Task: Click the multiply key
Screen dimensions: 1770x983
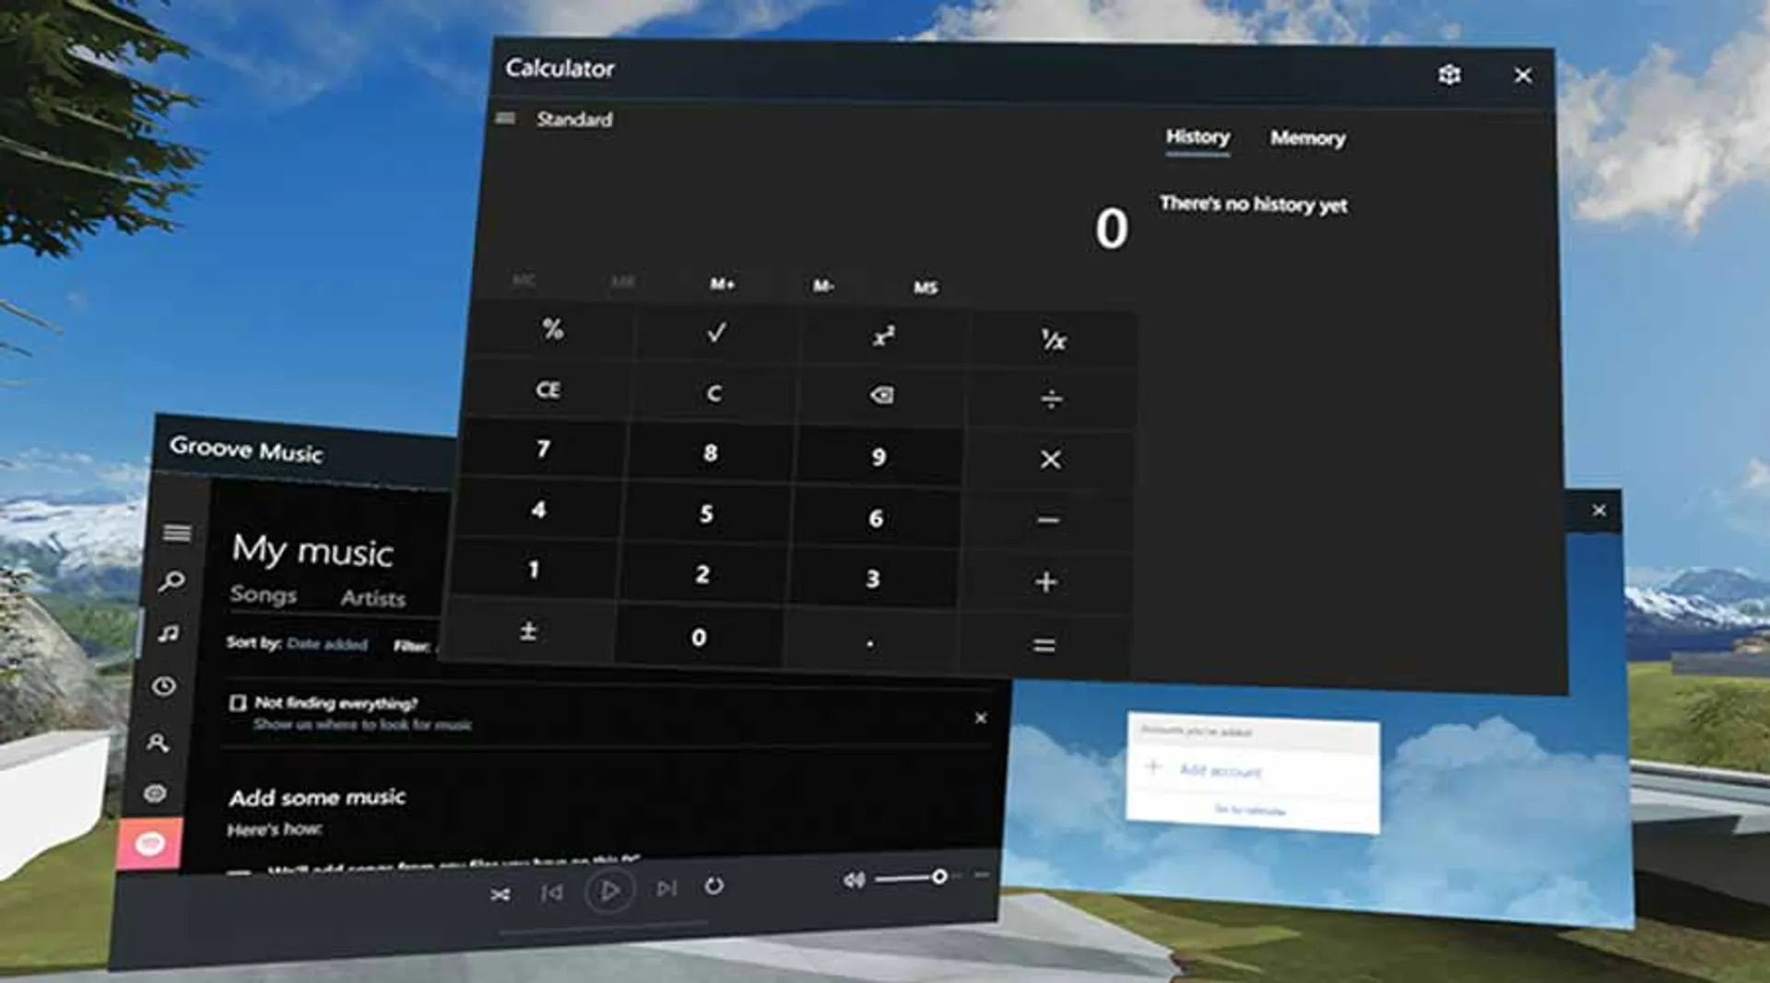Action: click(1050, 459)
